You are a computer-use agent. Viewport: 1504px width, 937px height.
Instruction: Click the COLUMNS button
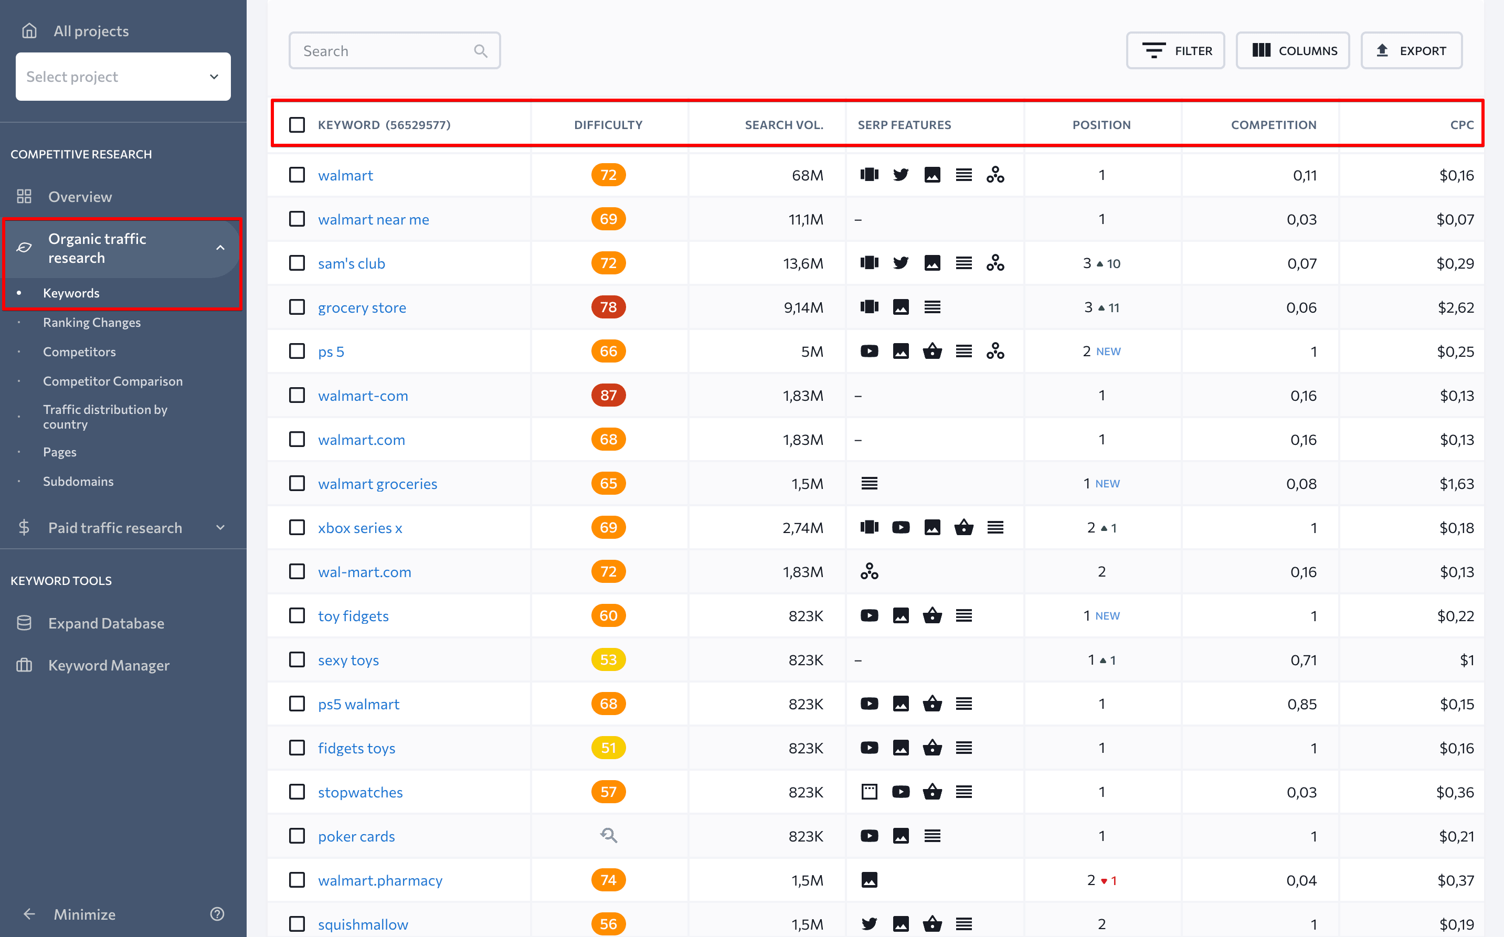coord(1293,50)
